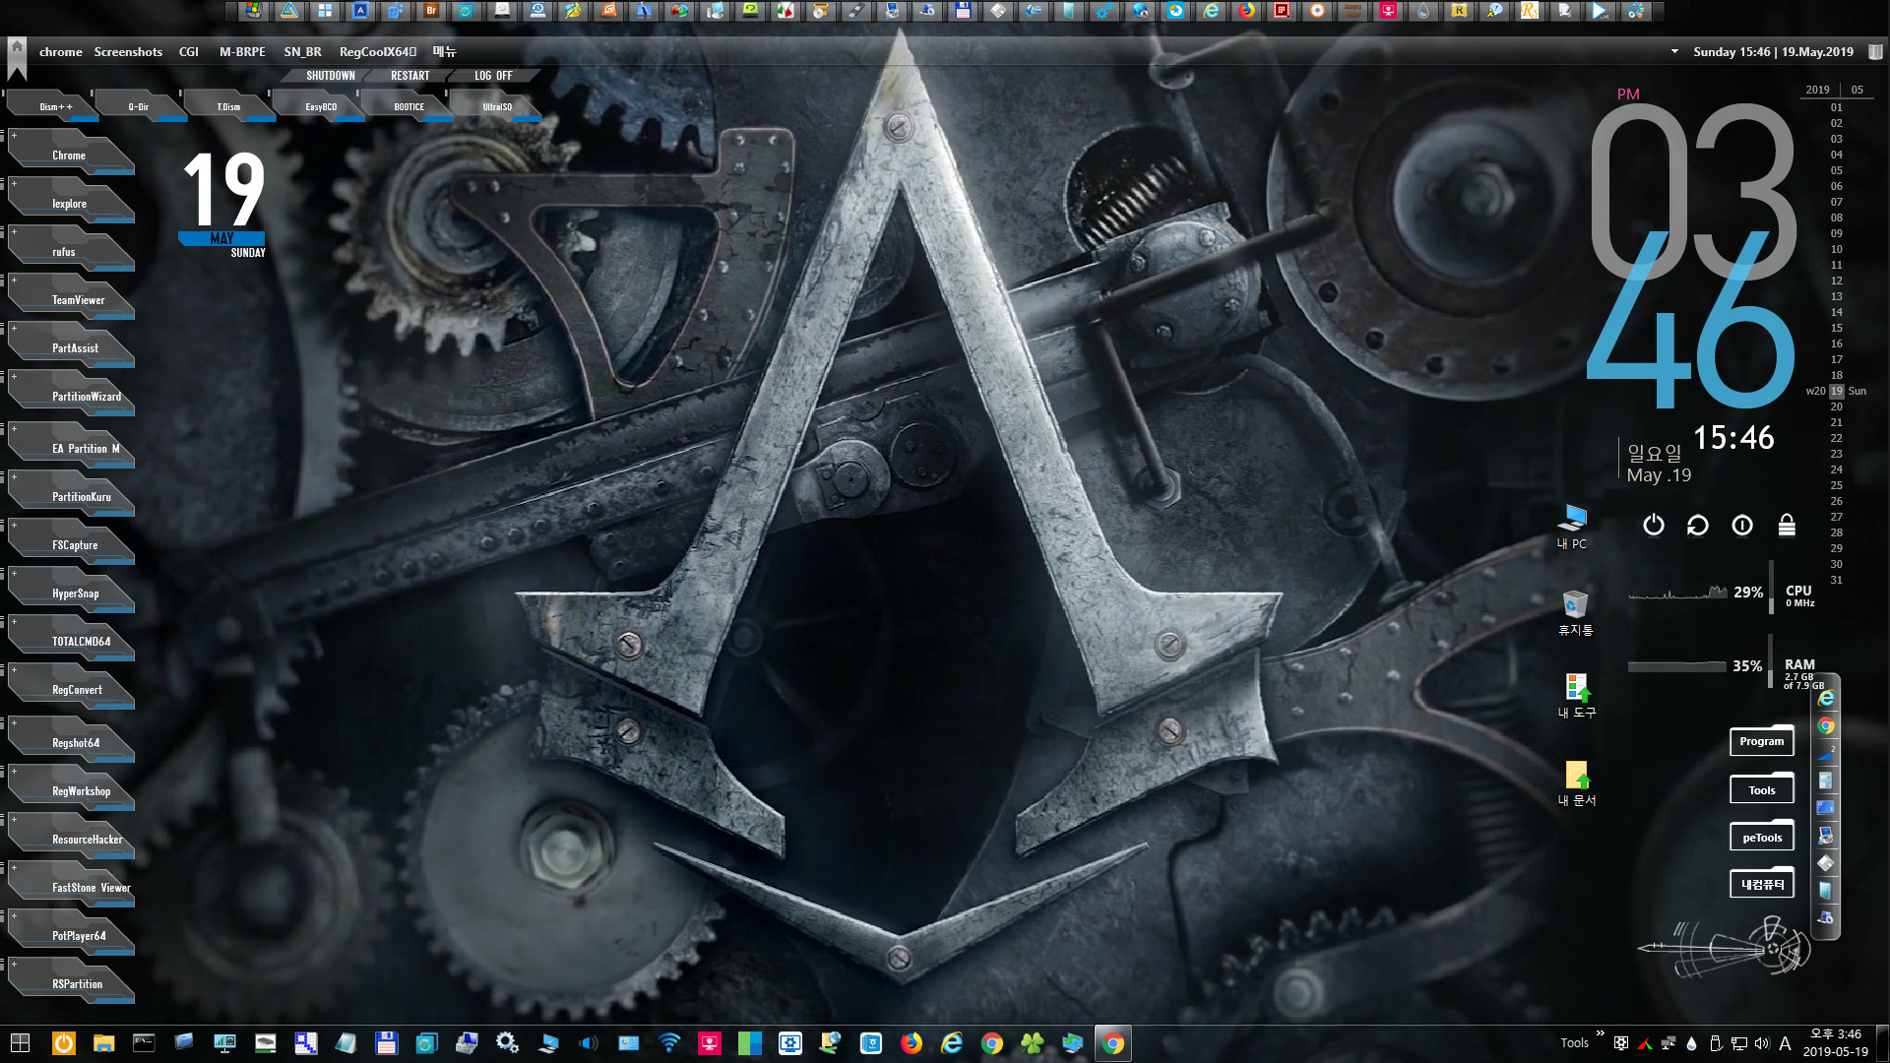The height and width of the screenshot is (1063, 1890).
Task: Click the floppy disk icon in top dock
Action: (963, 11)
